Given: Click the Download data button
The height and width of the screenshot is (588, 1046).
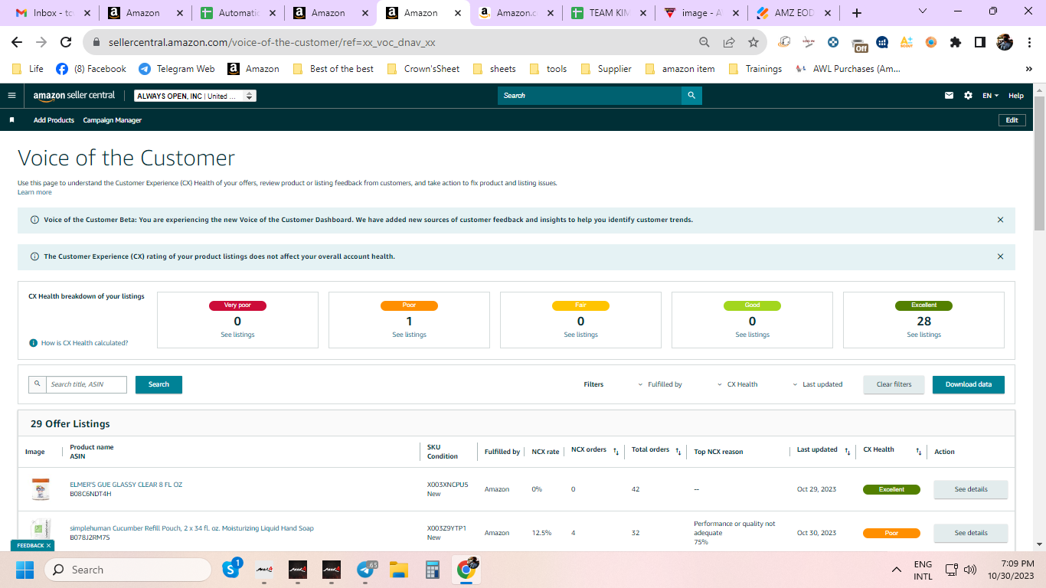Looking at the screenshot, I should coord(969,384).
